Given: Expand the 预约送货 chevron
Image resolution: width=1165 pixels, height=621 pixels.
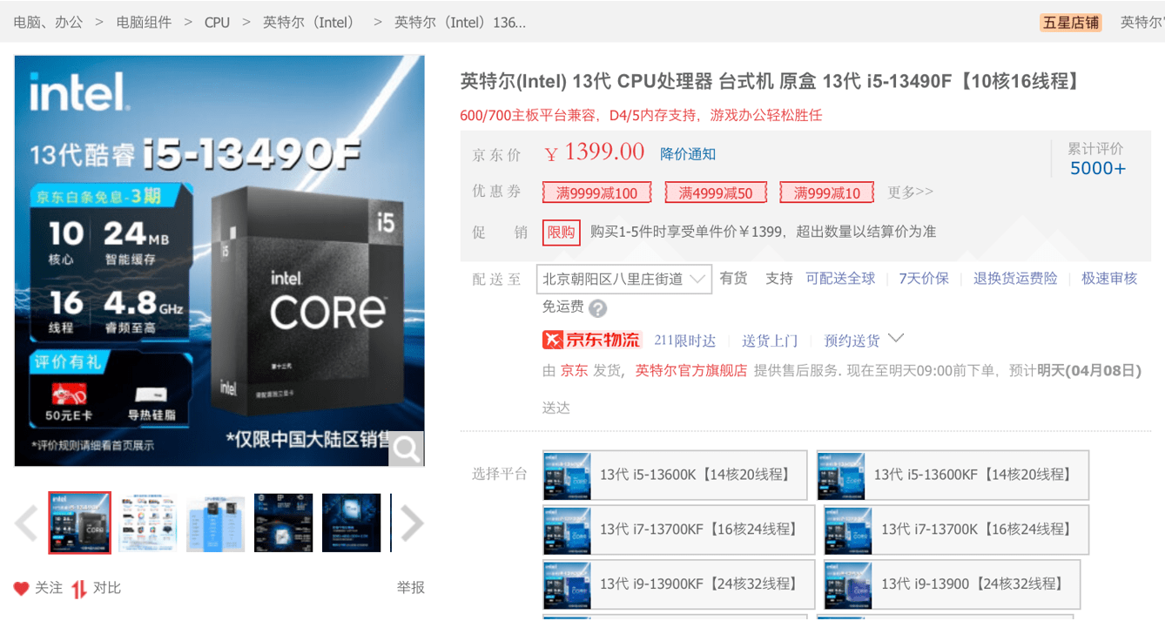Looking at the screenshot, I should point(898,341).
